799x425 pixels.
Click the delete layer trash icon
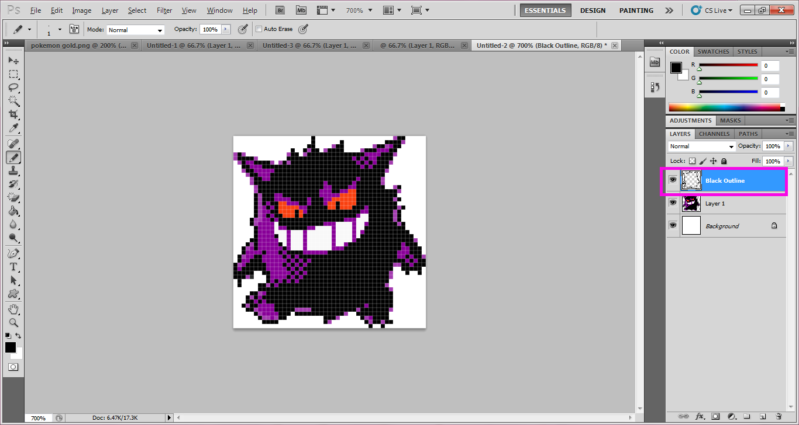(779, 416)
